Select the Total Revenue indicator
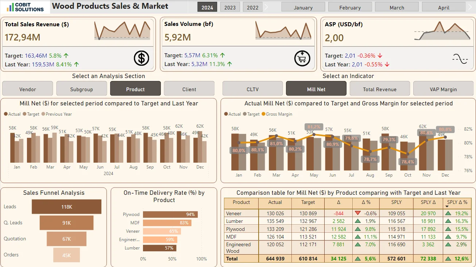This screenshot has width=476, height=267. coord(379,88)
